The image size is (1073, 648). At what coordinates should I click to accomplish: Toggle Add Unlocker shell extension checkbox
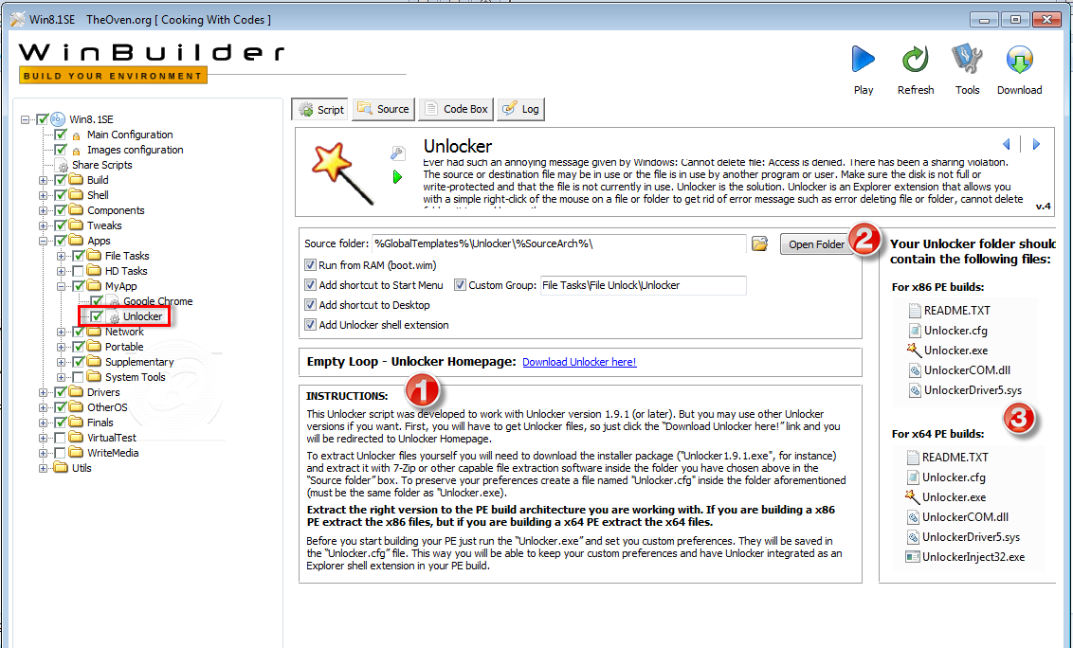pyautogui.click(x=311, y=324)
